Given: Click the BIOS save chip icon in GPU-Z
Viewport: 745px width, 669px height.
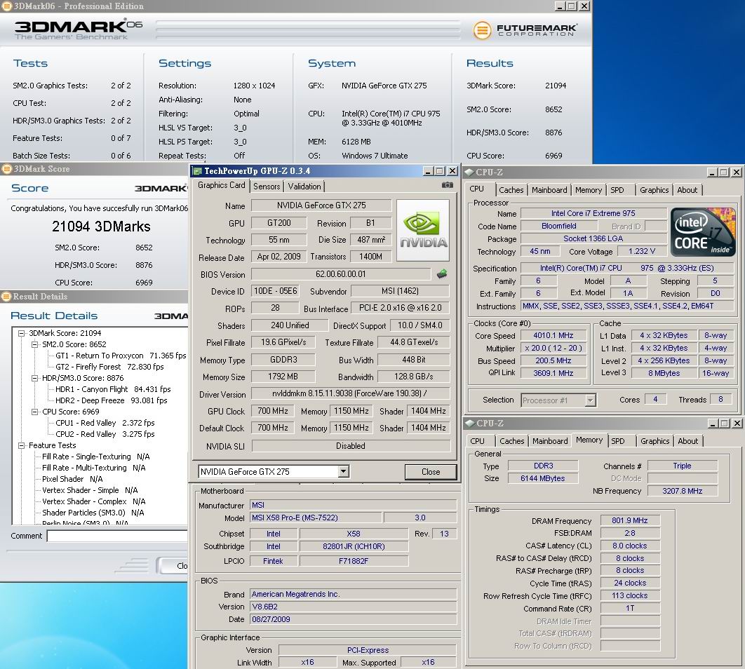Looking at the screenshot, I should coord(442,273).
